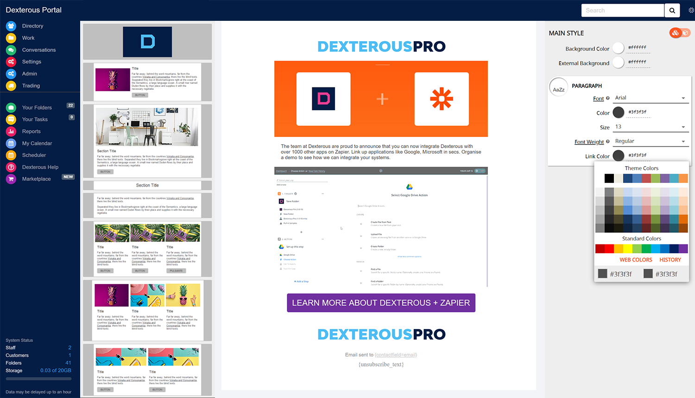Go to Conversations in the sidebar
This screenshot has width=695, height=398.
[x=39, y=50]
